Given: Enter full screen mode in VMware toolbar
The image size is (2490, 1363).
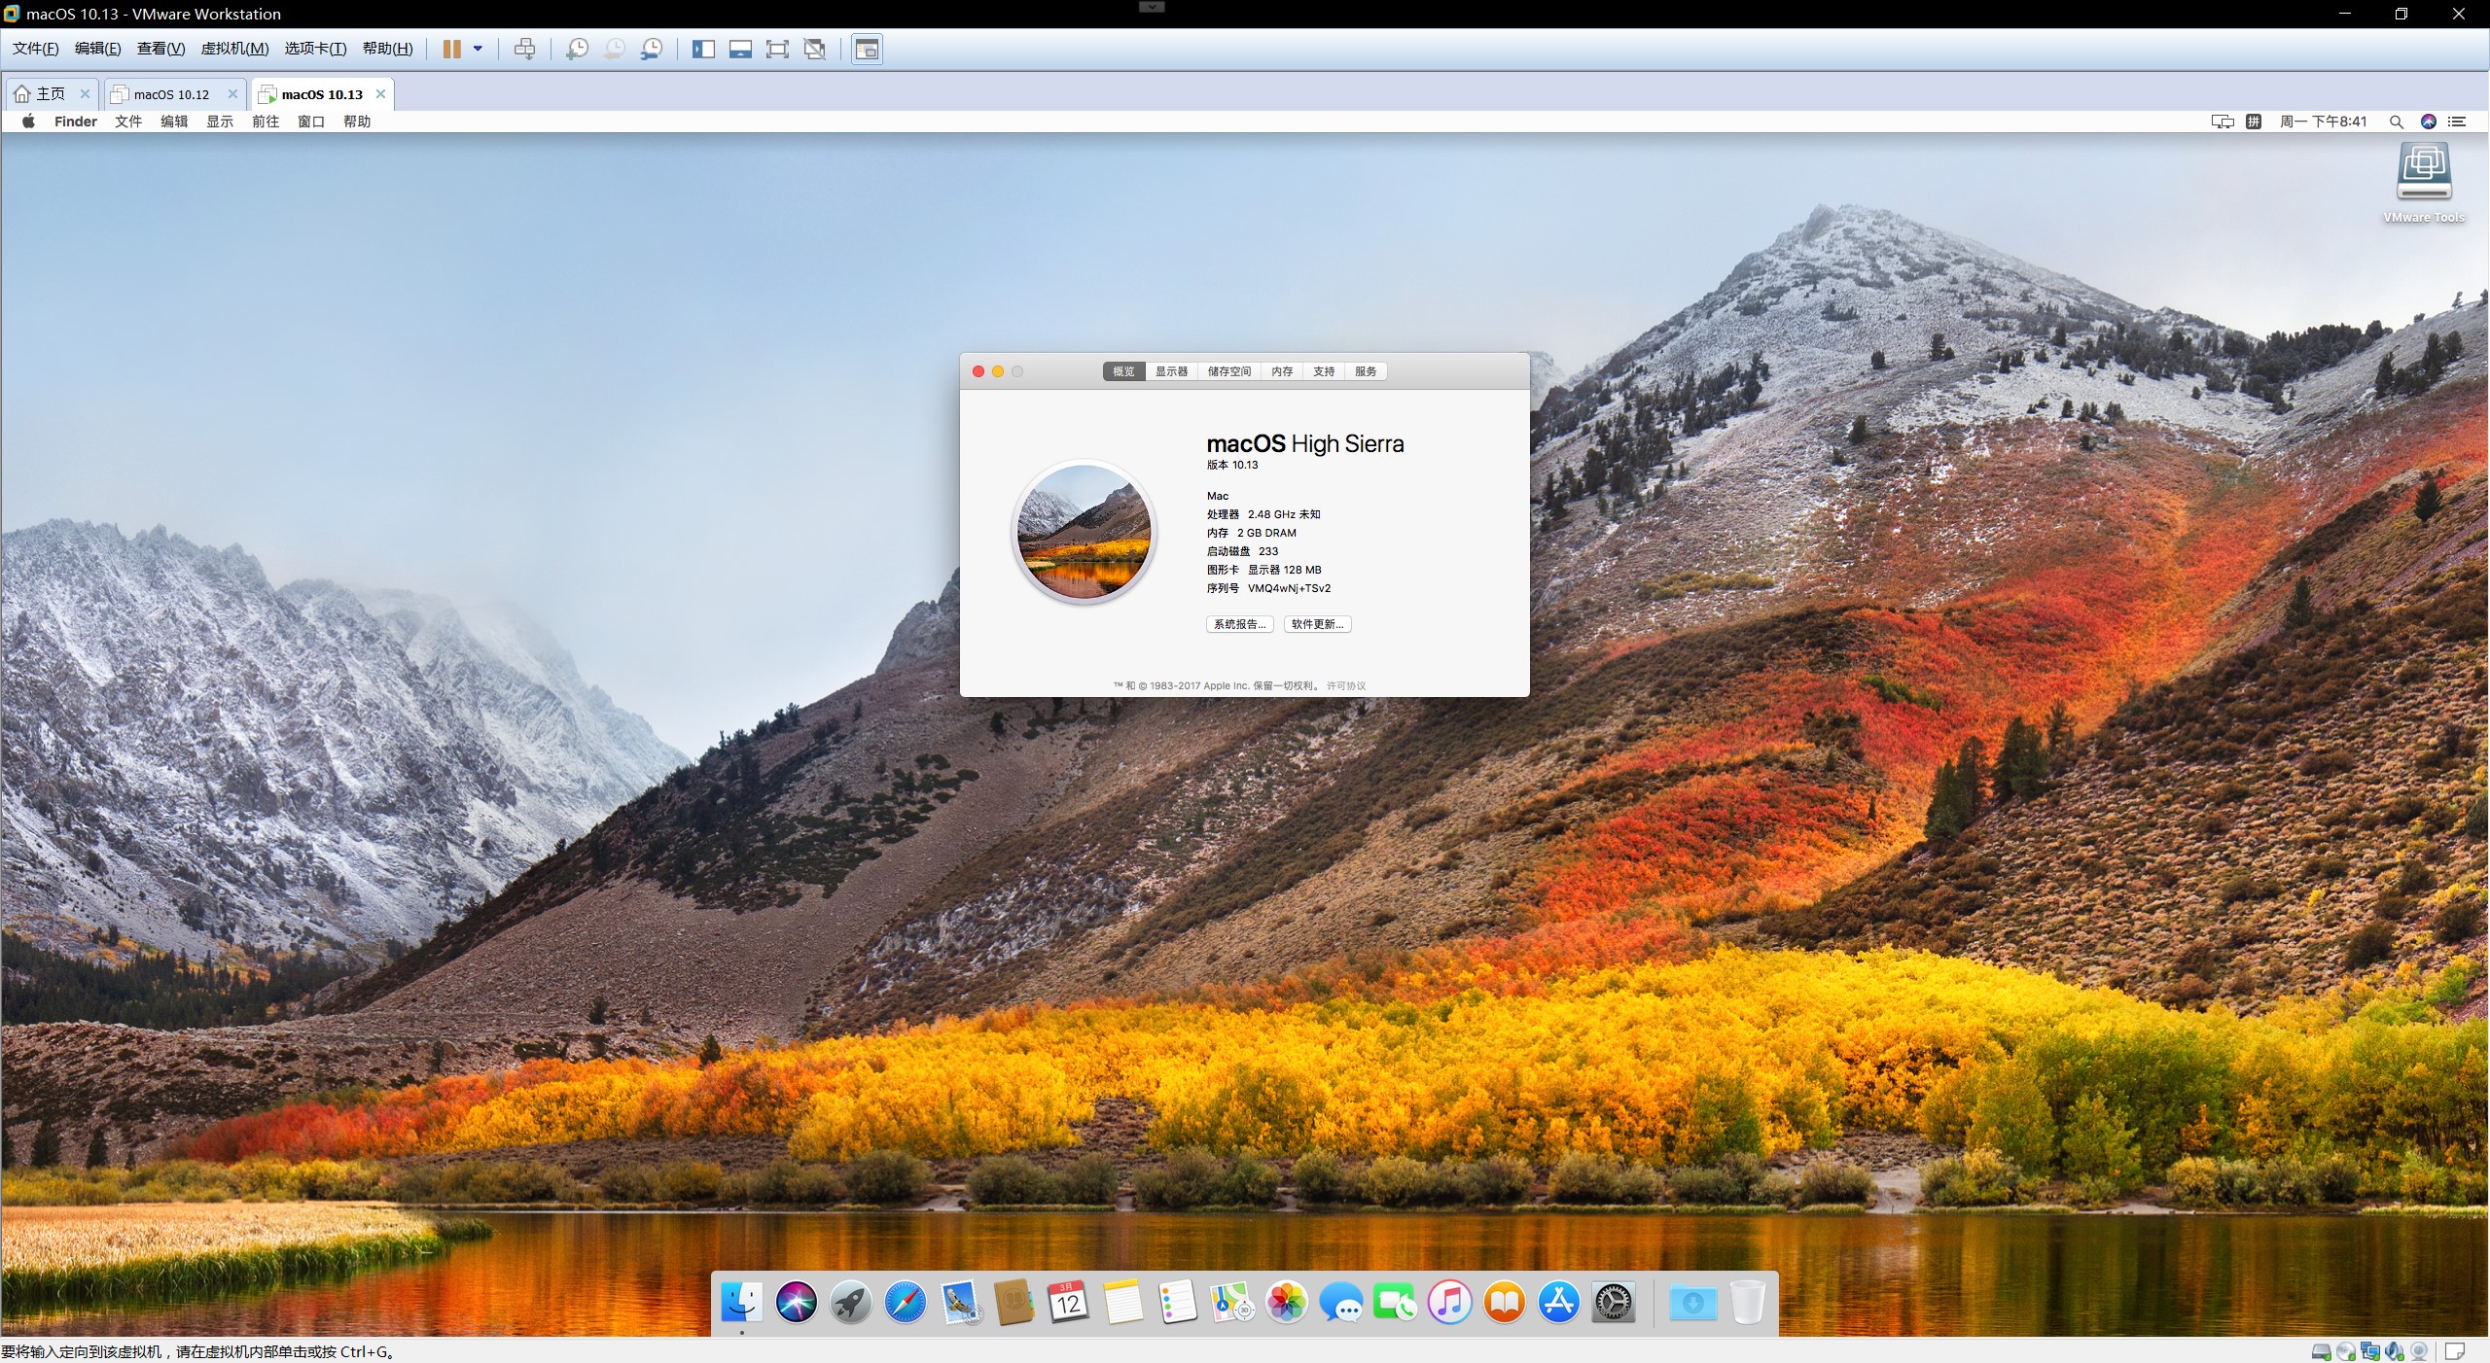Looking at the screenshot, I should click(777, 49).
